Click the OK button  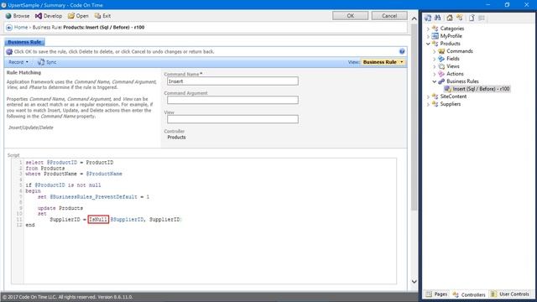[x=351, y=16]
